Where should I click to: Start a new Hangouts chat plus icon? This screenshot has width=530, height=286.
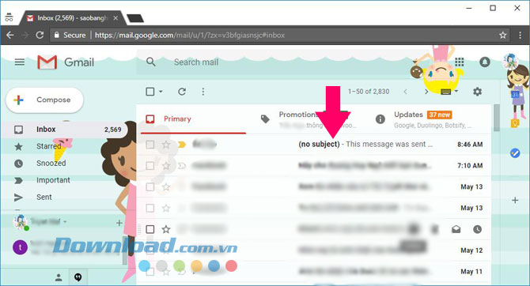(x=119, y=223)
